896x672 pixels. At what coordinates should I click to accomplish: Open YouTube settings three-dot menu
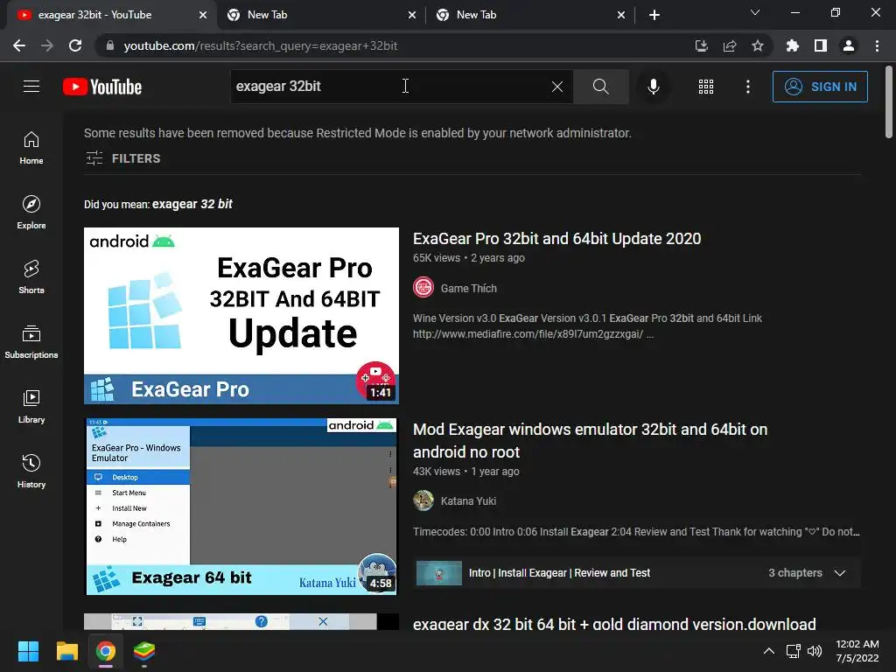pyautogui.click(x=748, y=87)
